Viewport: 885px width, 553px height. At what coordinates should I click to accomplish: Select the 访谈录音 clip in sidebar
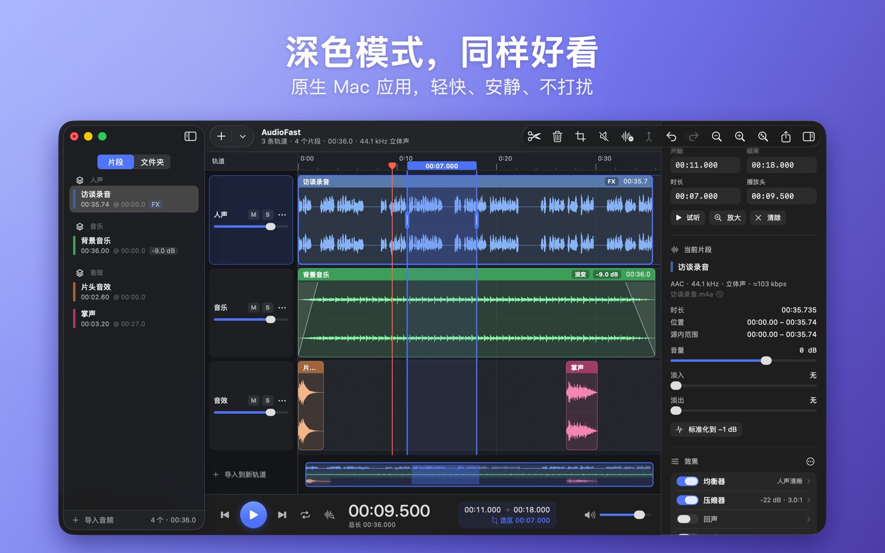134,199
